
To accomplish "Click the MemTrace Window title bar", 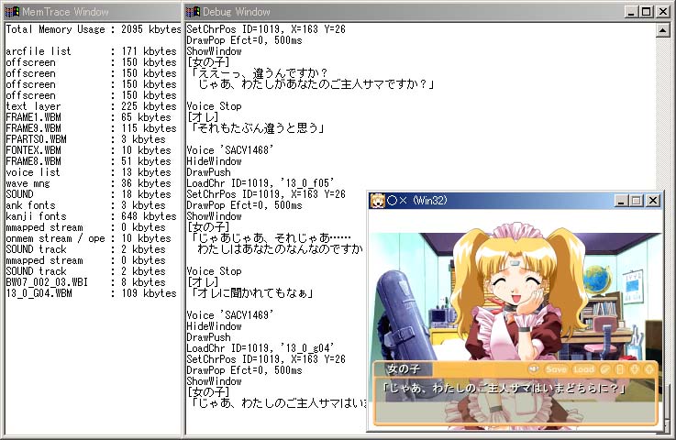I will click(93, 12).
